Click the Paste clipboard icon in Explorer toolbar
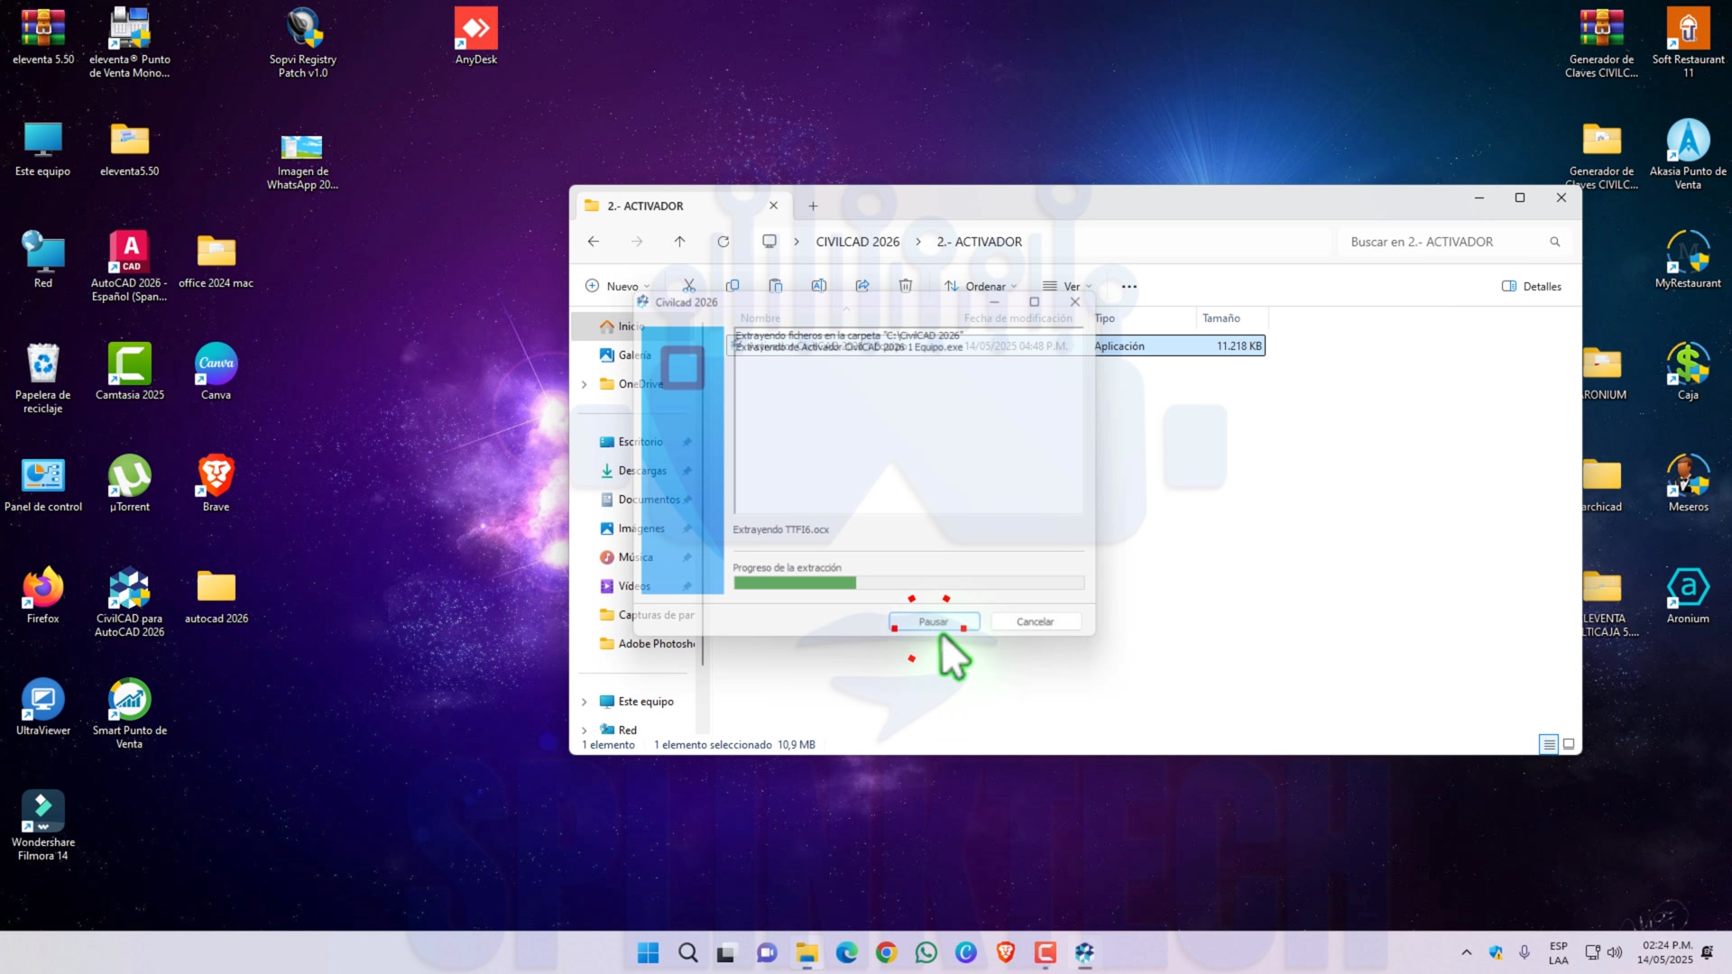The width and height of the screenshot is (1732, 974). pyautogui.click(x=776, y=286)
